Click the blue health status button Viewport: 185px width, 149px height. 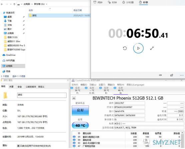[x=80, y=111]
